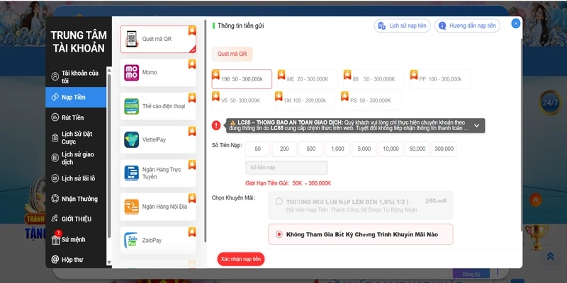Click sidebar scrollbar down arrow
Screen dimensions: 567x283
point(109,262)
